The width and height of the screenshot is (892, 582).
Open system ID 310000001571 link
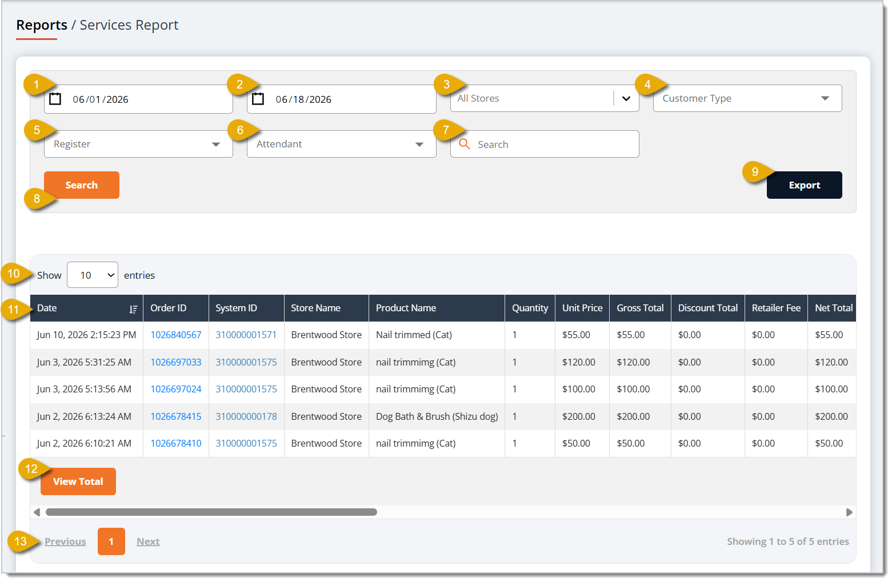coord(246,335)
